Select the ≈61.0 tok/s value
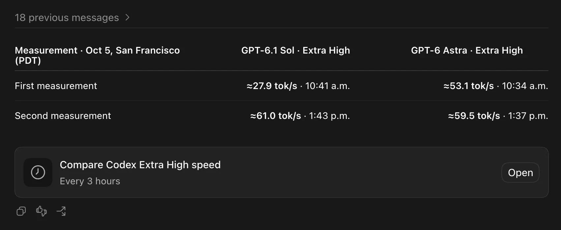The width and height of the screenshot is (561, 230). pos(276,116)
